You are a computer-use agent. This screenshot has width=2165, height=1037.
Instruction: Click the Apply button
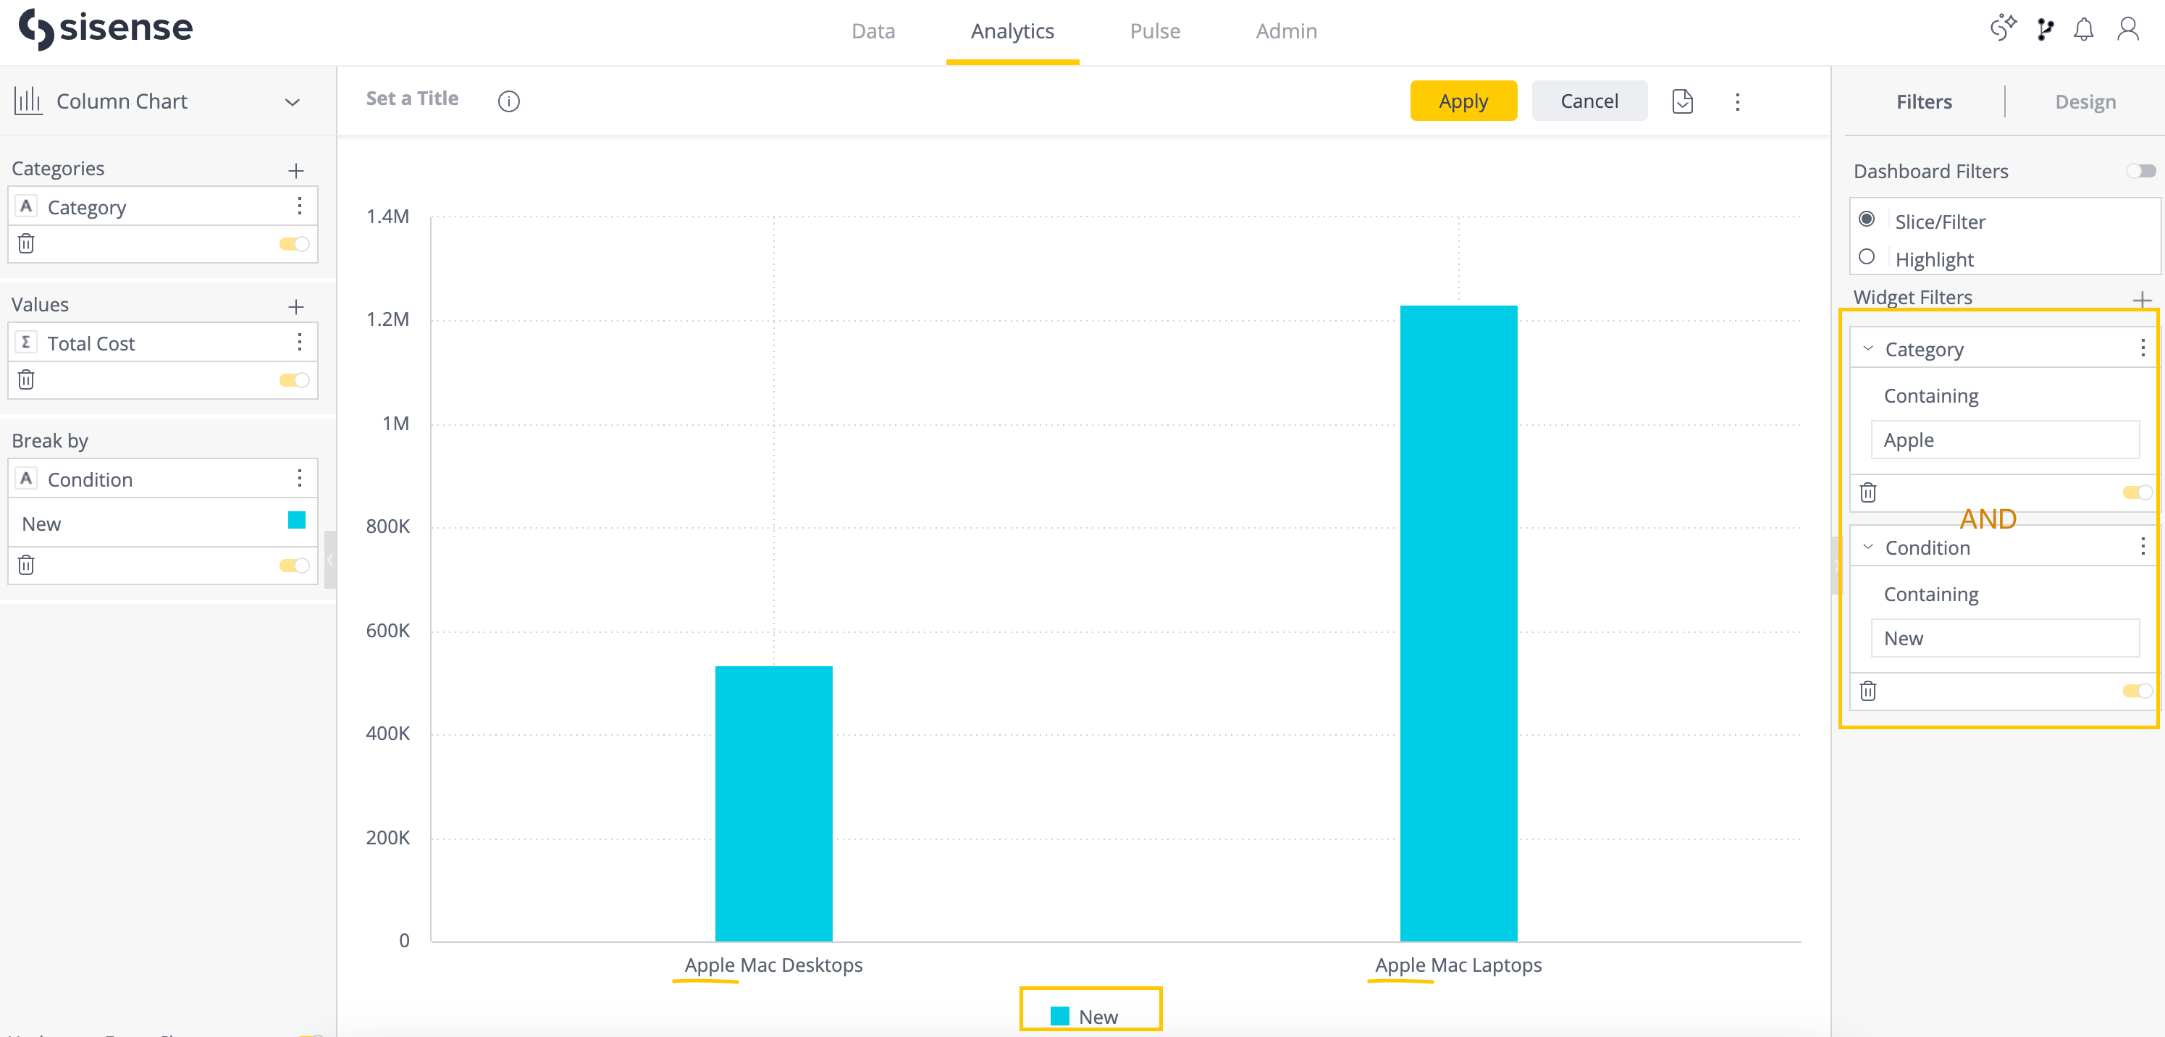pyautogui.click(x=1463, y=100)
